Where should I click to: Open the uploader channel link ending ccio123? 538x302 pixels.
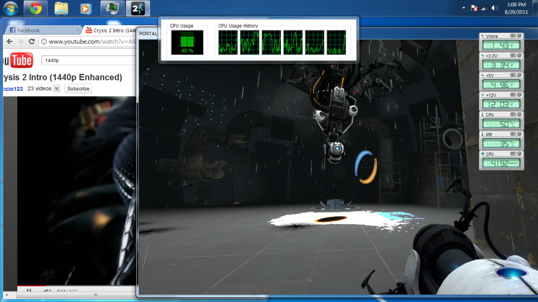(13, 89)
